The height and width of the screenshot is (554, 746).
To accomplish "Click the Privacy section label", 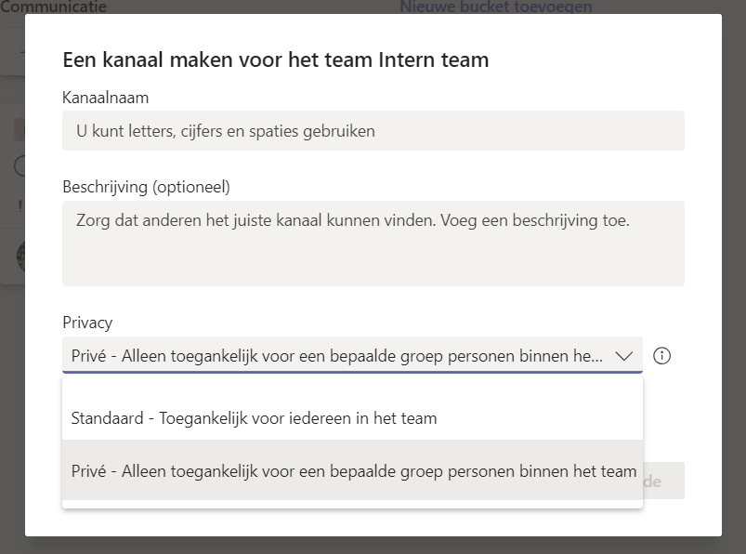I will click(87, 323).
